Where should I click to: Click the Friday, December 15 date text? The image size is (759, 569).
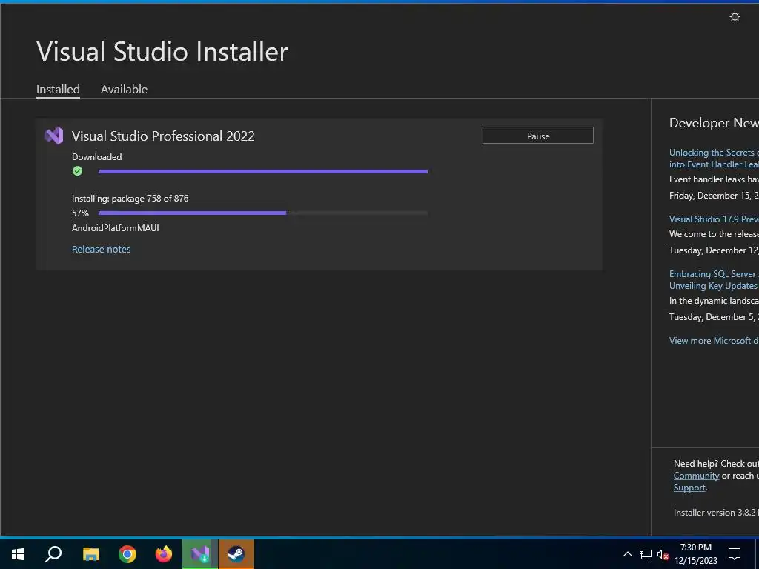click(x=714, y=196)
